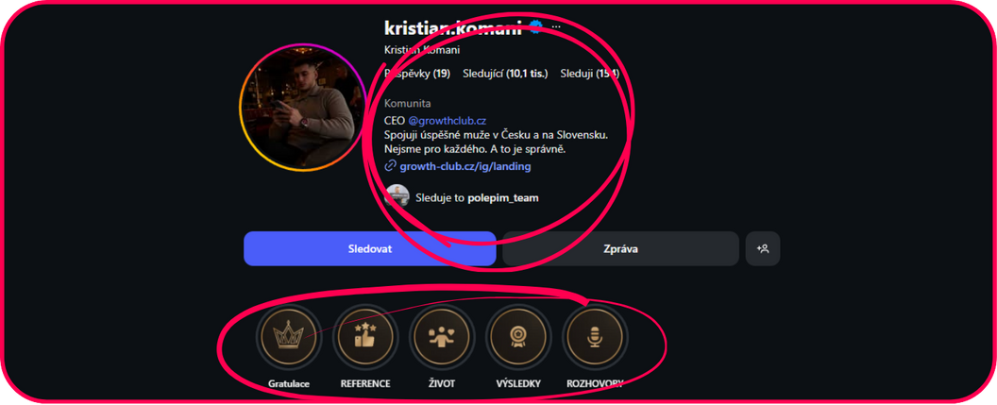997x405 pixels.
Task: Open the Gratulace crown highlight
Action: (x=289, y=336)
